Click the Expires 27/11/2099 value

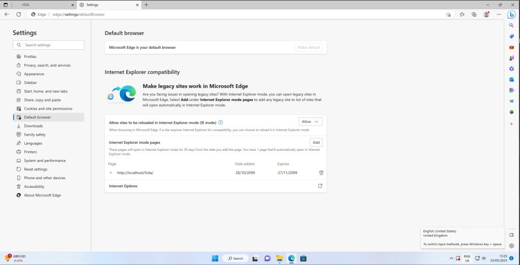pyautogui.click(x=287, y=173)
